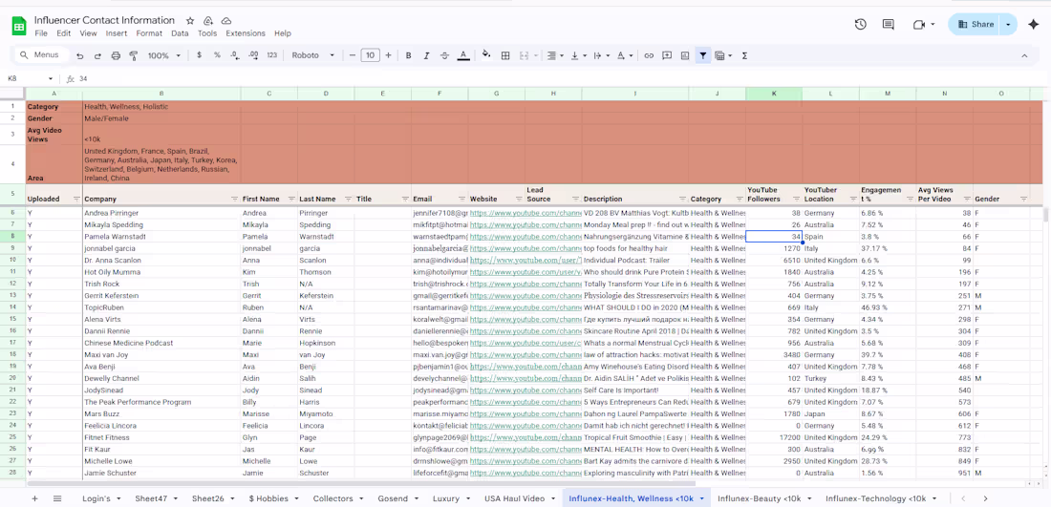The width and height of the screenshot is (1051, 507).
Task: Open the Extensions menu
Action: point(246,33)
